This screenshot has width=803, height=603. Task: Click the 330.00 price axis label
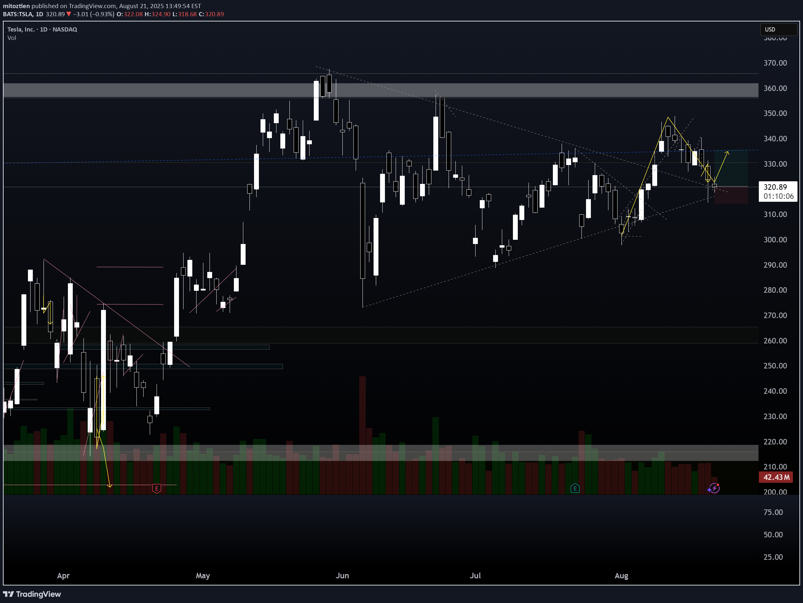(x=775, y=164)
